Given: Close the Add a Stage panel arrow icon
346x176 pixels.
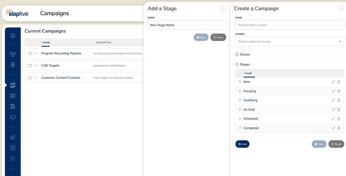Looking at the screenshot, I should click(223, 8).
